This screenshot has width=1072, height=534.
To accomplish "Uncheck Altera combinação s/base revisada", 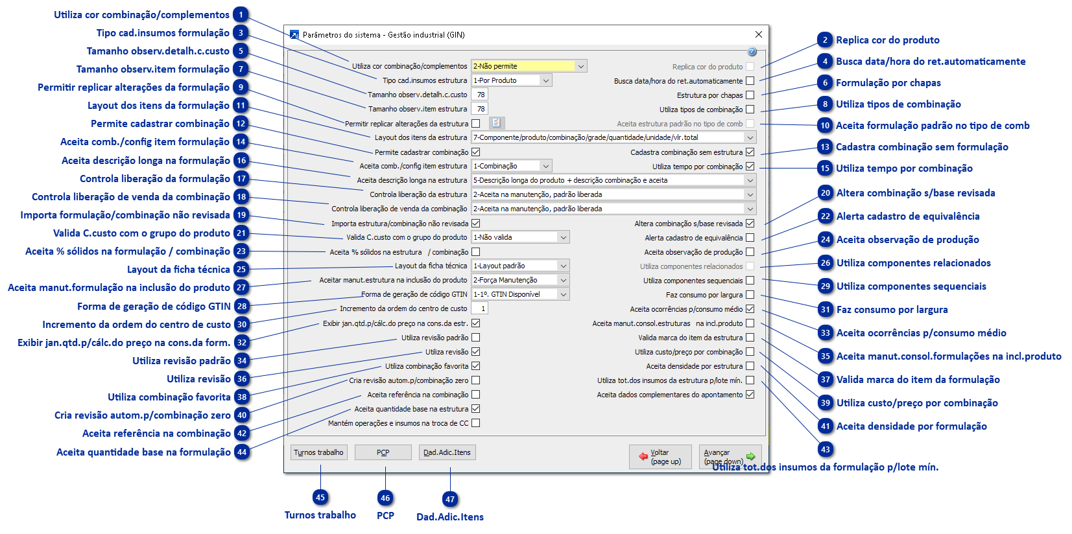I will pyautogui.click(x=750, y=224).
